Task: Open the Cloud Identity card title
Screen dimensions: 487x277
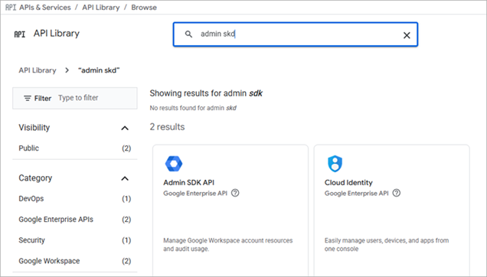Action: pos(348,183)
